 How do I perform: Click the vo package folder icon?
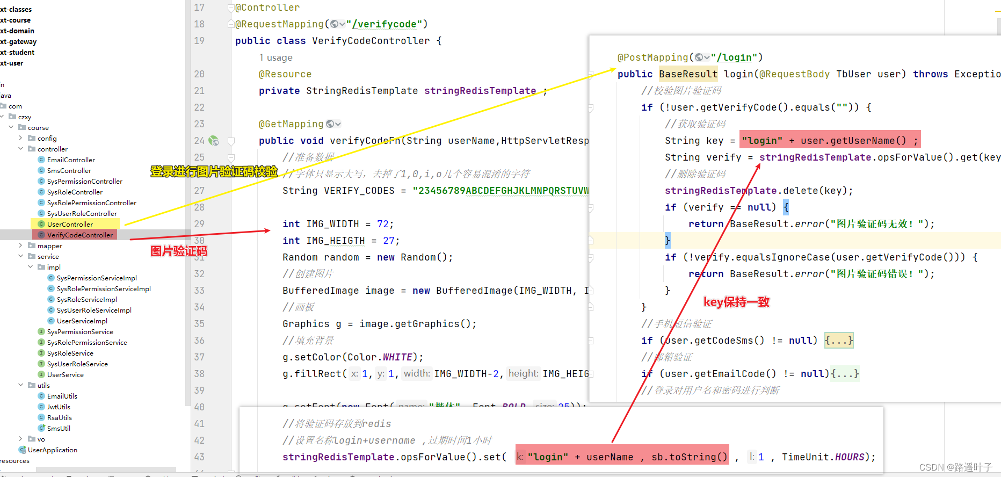[x=32, y=439]
